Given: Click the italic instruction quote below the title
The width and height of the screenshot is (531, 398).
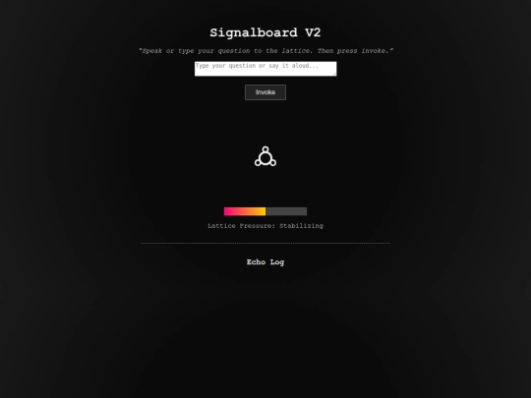Looking at the screenshot, I should pyautogui.click(x=265, y=51).
